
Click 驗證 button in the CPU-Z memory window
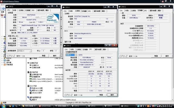point(156,56)
